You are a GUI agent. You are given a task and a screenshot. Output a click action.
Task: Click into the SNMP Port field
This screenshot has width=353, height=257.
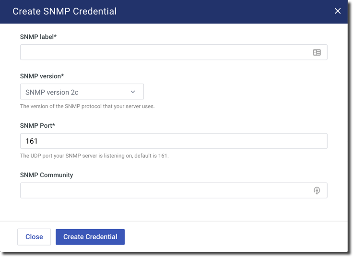174,141
